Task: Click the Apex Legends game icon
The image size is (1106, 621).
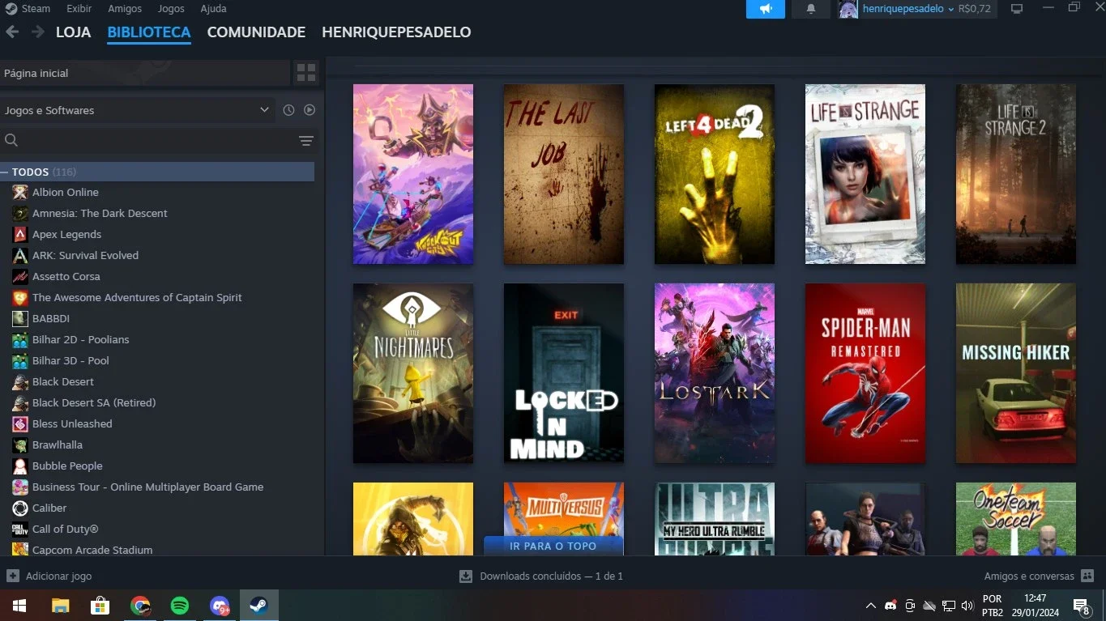Action: 20,235
